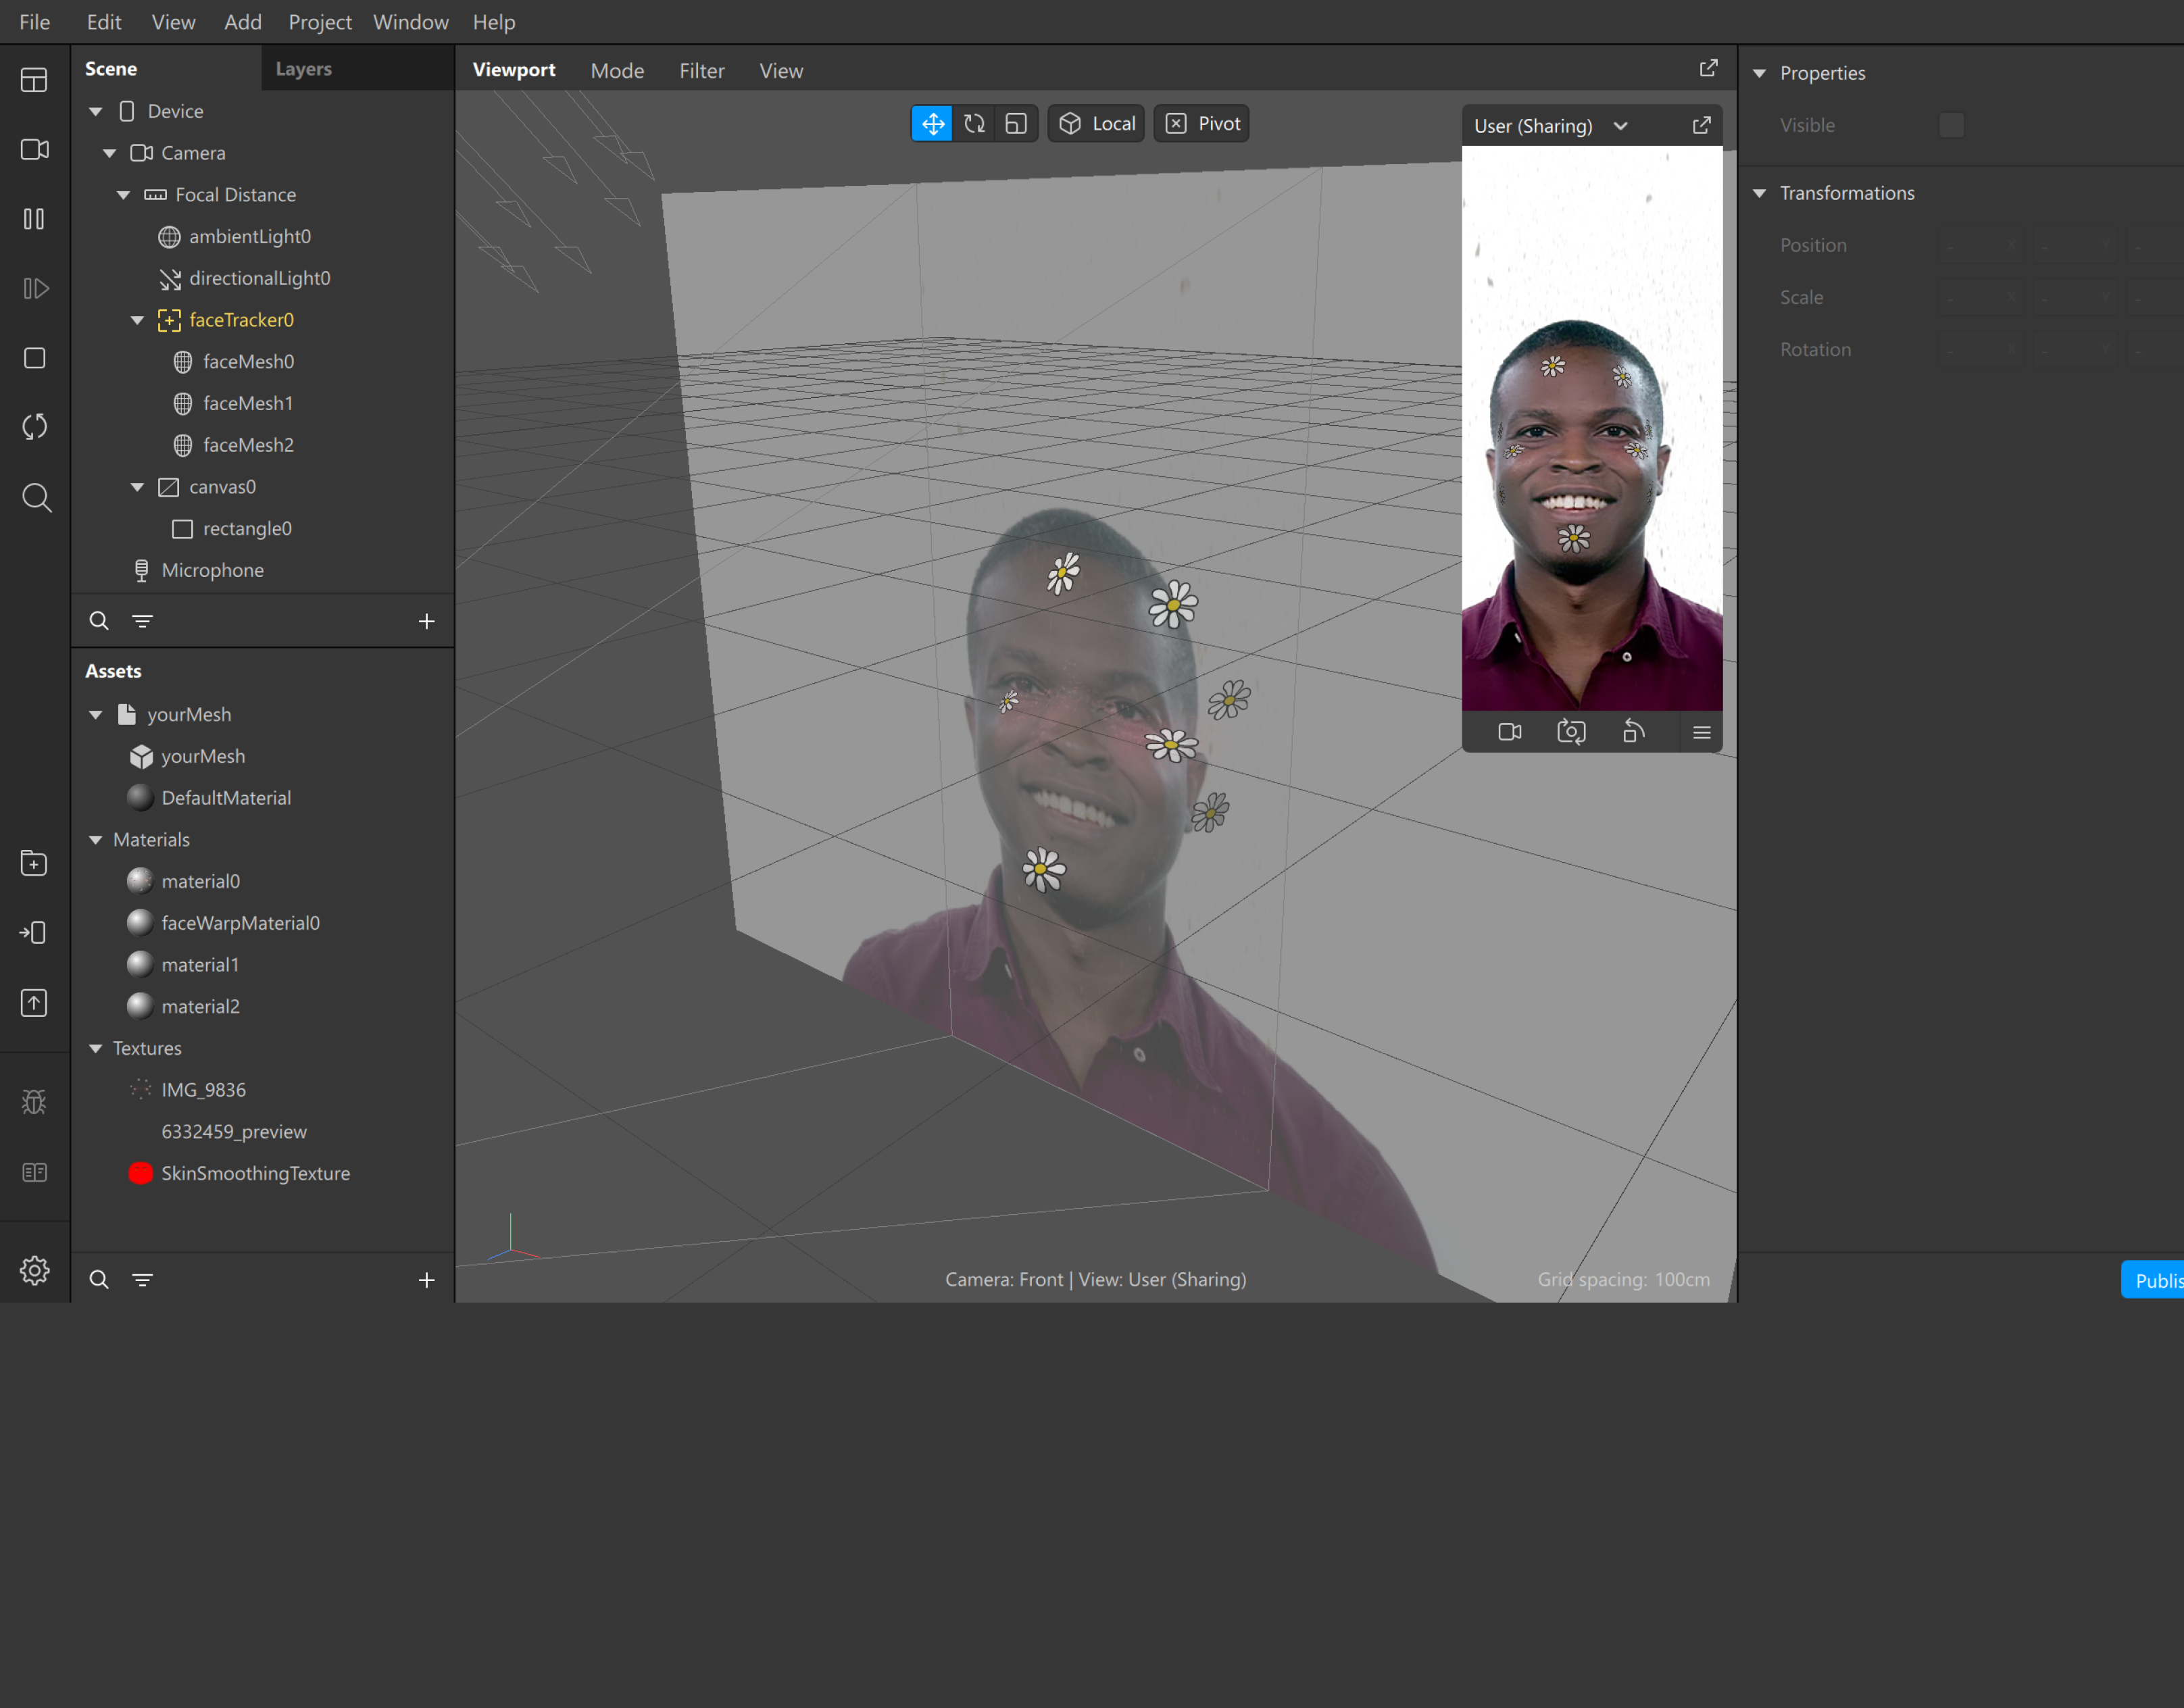2184x1708 pixels.
Task: Click the swap camera icon under the simulator
Action: pyautogui.click(x=1571, y=731)
